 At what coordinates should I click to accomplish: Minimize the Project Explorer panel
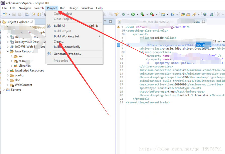(105, 21)
